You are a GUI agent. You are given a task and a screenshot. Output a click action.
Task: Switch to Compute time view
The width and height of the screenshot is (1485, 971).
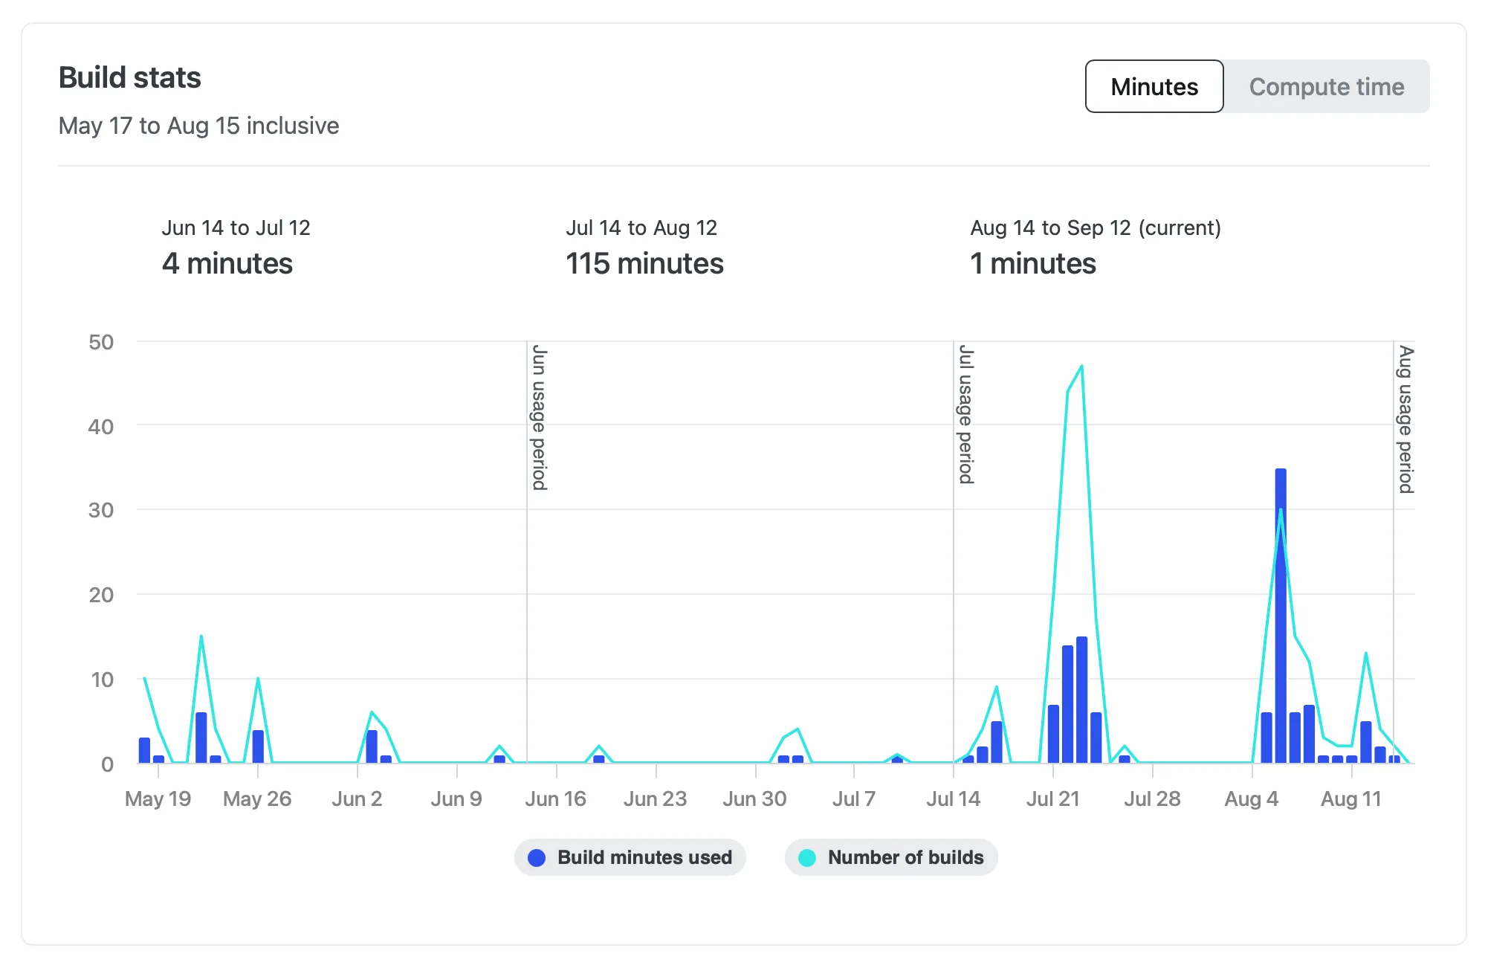pos(1327,86)
